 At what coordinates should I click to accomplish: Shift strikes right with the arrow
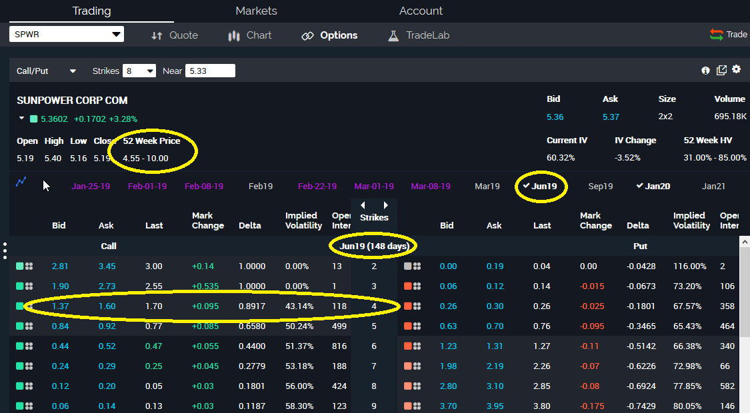point(385,205)
